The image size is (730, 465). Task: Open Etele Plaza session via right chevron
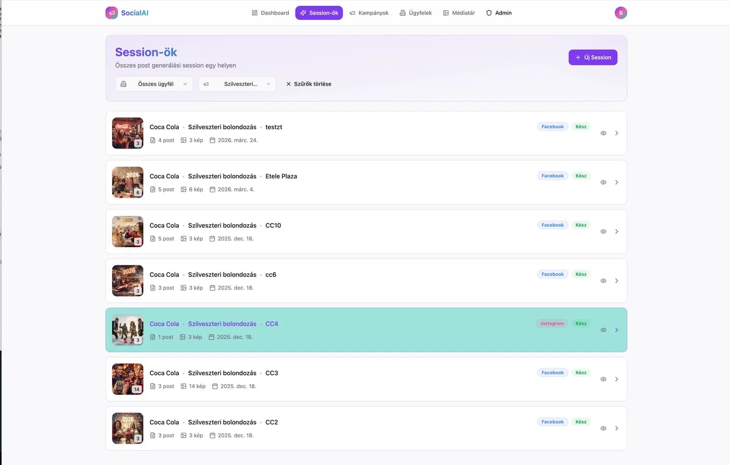[x=616, y=182]
